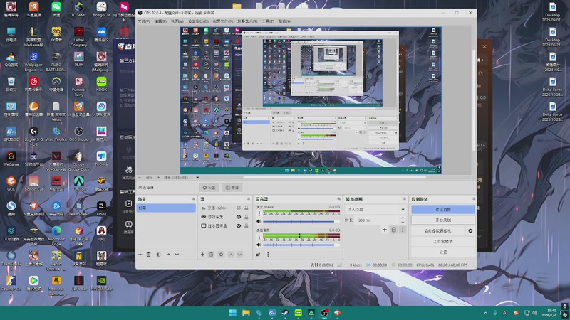This screenshot has height=320, width=570.
Task: Open advanced audio properties in the mixer
Action: pos(258,254)
